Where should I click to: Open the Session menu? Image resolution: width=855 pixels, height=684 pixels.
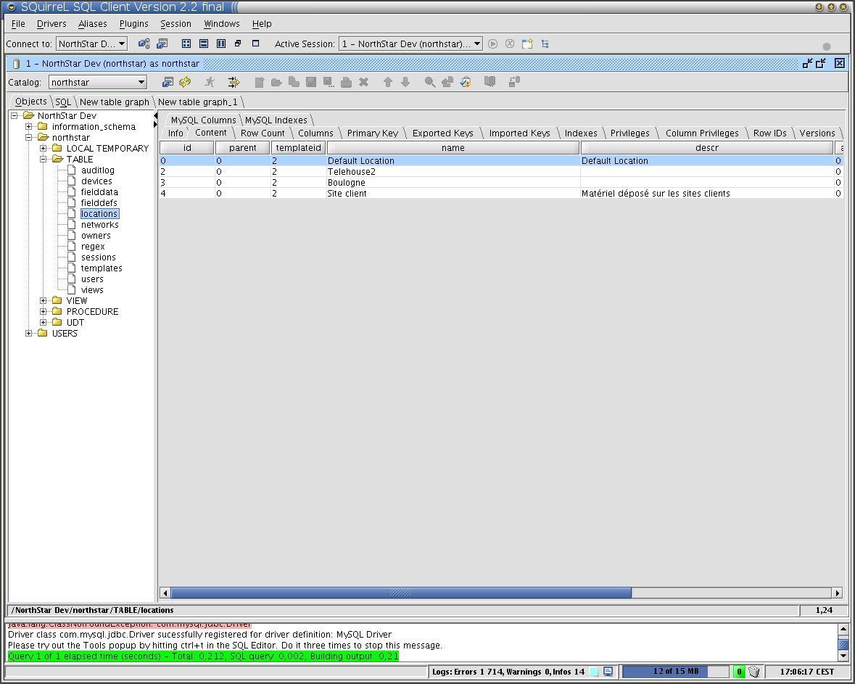point(175,24)
